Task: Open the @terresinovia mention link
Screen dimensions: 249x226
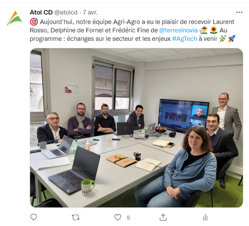Action: [178, 30]
